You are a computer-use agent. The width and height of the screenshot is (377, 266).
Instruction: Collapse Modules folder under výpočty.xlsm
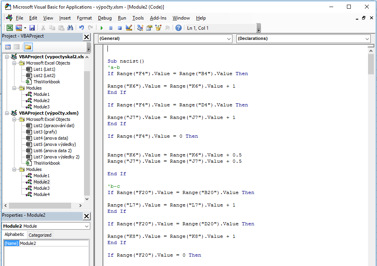pos(14,169)
